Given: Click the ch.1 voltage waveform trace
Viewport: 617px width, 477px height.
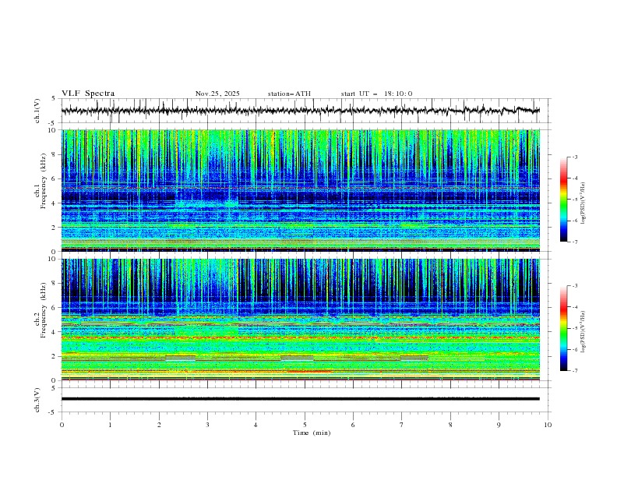Looking at the screenshot, I should pos(300,111).
